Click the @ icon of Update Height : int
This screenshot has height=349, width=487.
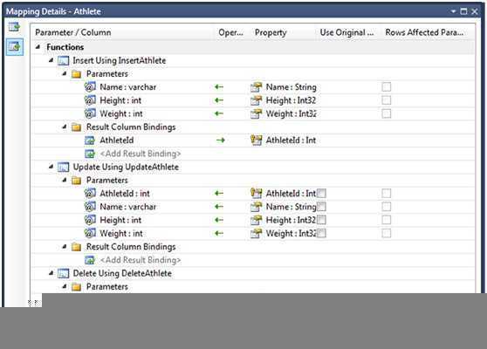[90, 220]
